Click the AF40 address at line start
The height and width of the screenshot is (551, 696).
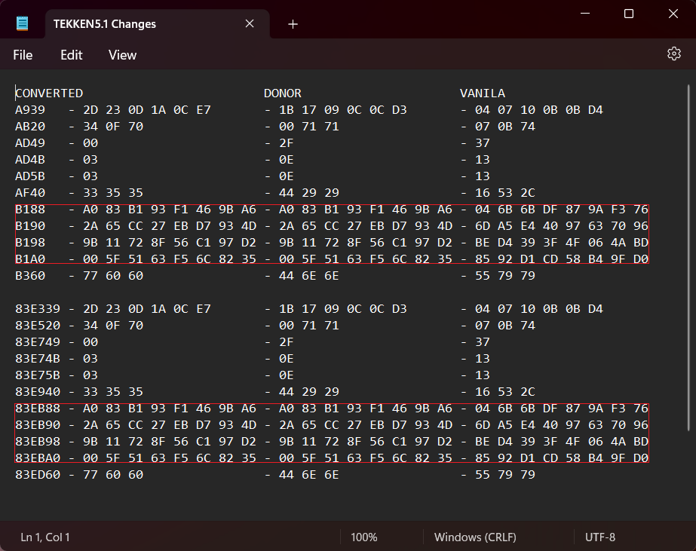(30, 192)
